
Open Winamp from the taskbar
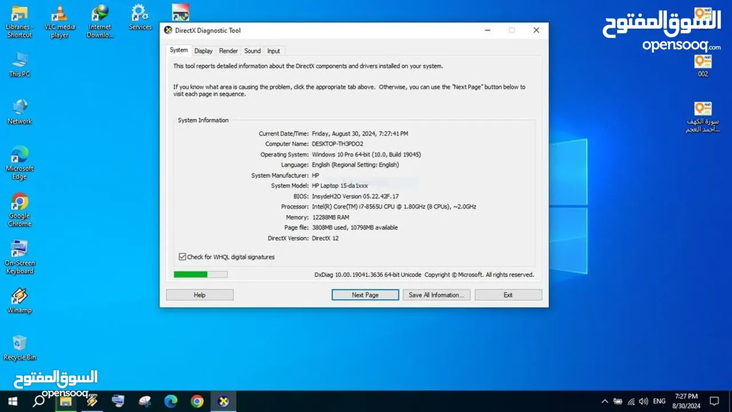(x=91, y=401)
